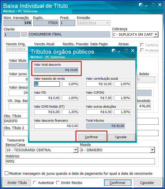The height and width of the screenshot is (189, 165).
Task: Click the outras deduções 1,30% field
Action: tap(122, 112)
